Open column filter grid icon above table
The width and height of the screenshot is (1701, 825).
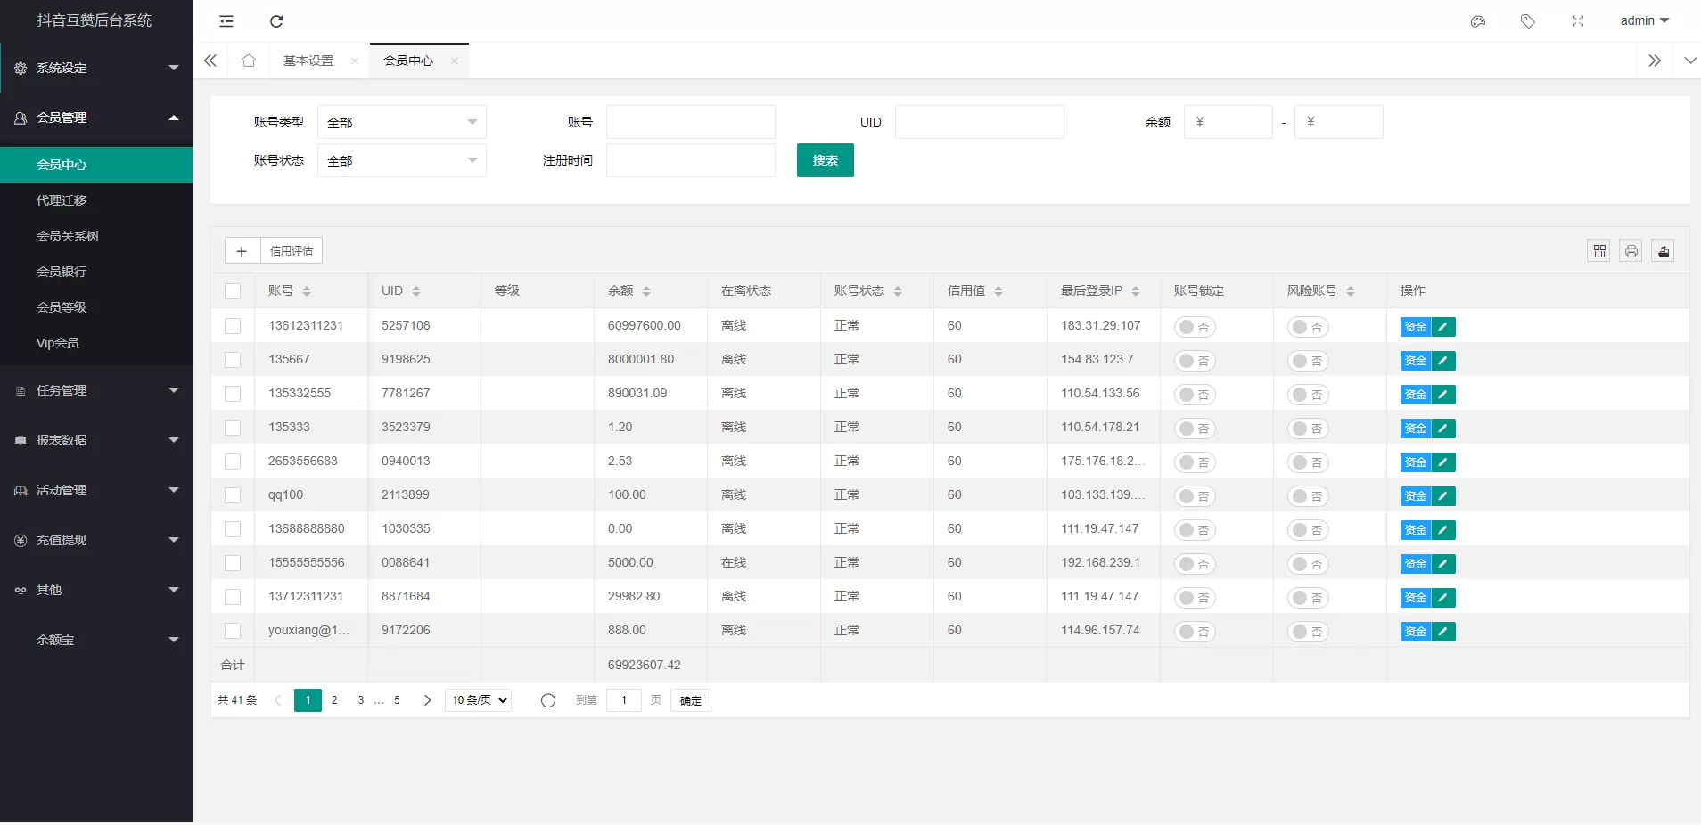pos(1599,251)
